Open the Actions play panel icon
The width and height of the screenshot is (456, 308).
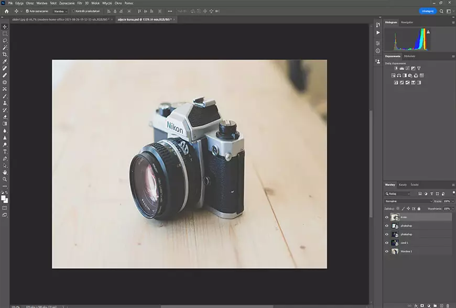point(378,32)
